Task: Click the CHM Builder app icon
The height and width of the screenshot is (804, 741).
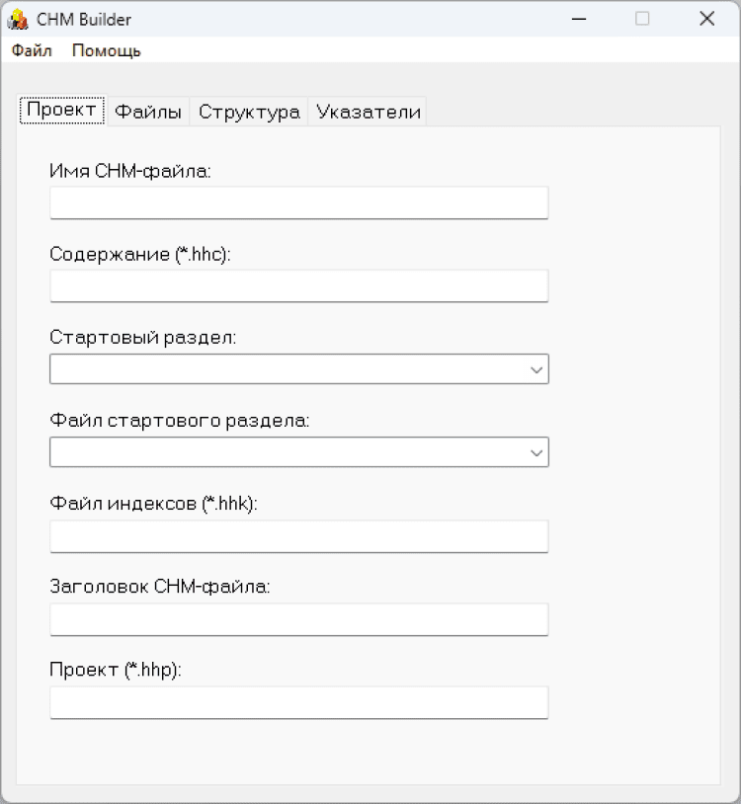Action: click(17, 19)
